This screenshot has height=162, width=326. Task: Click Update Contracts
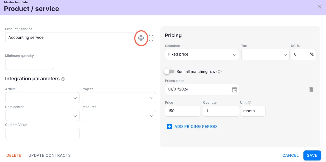pyautogui.click(x=50, y=155)
